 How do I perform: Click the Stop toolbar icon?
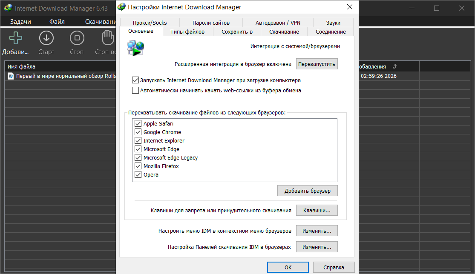click(x=77, y=38)
